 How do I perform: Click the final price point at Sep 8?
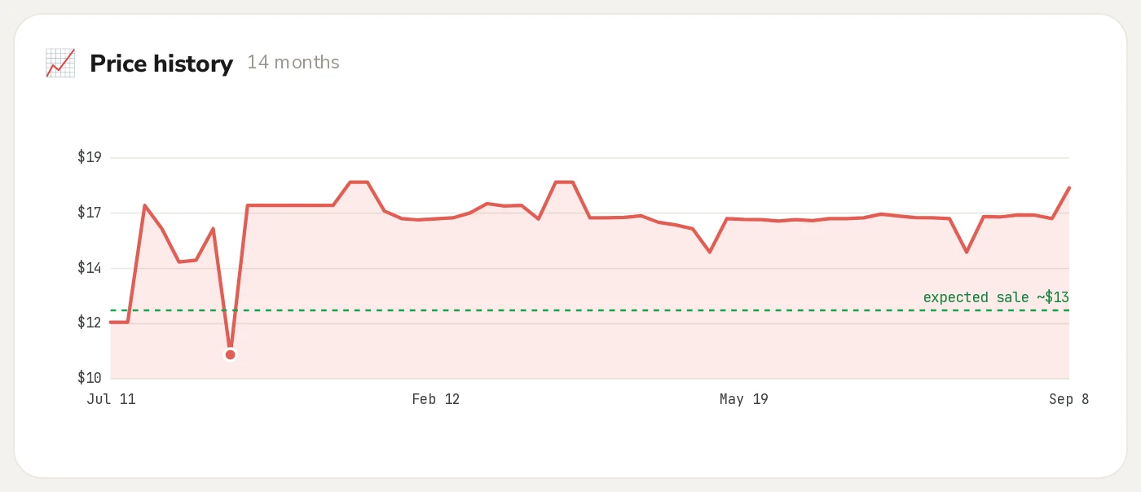[x=1068, y=188]
